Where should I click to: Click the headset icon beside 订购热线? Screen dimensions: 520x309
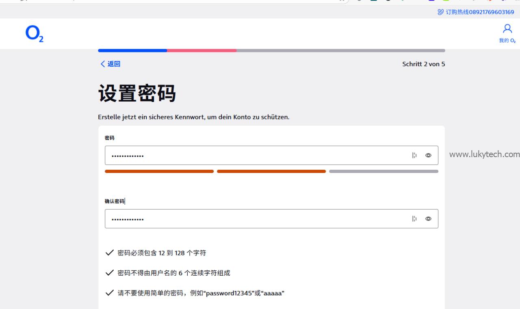coord(440,12)
